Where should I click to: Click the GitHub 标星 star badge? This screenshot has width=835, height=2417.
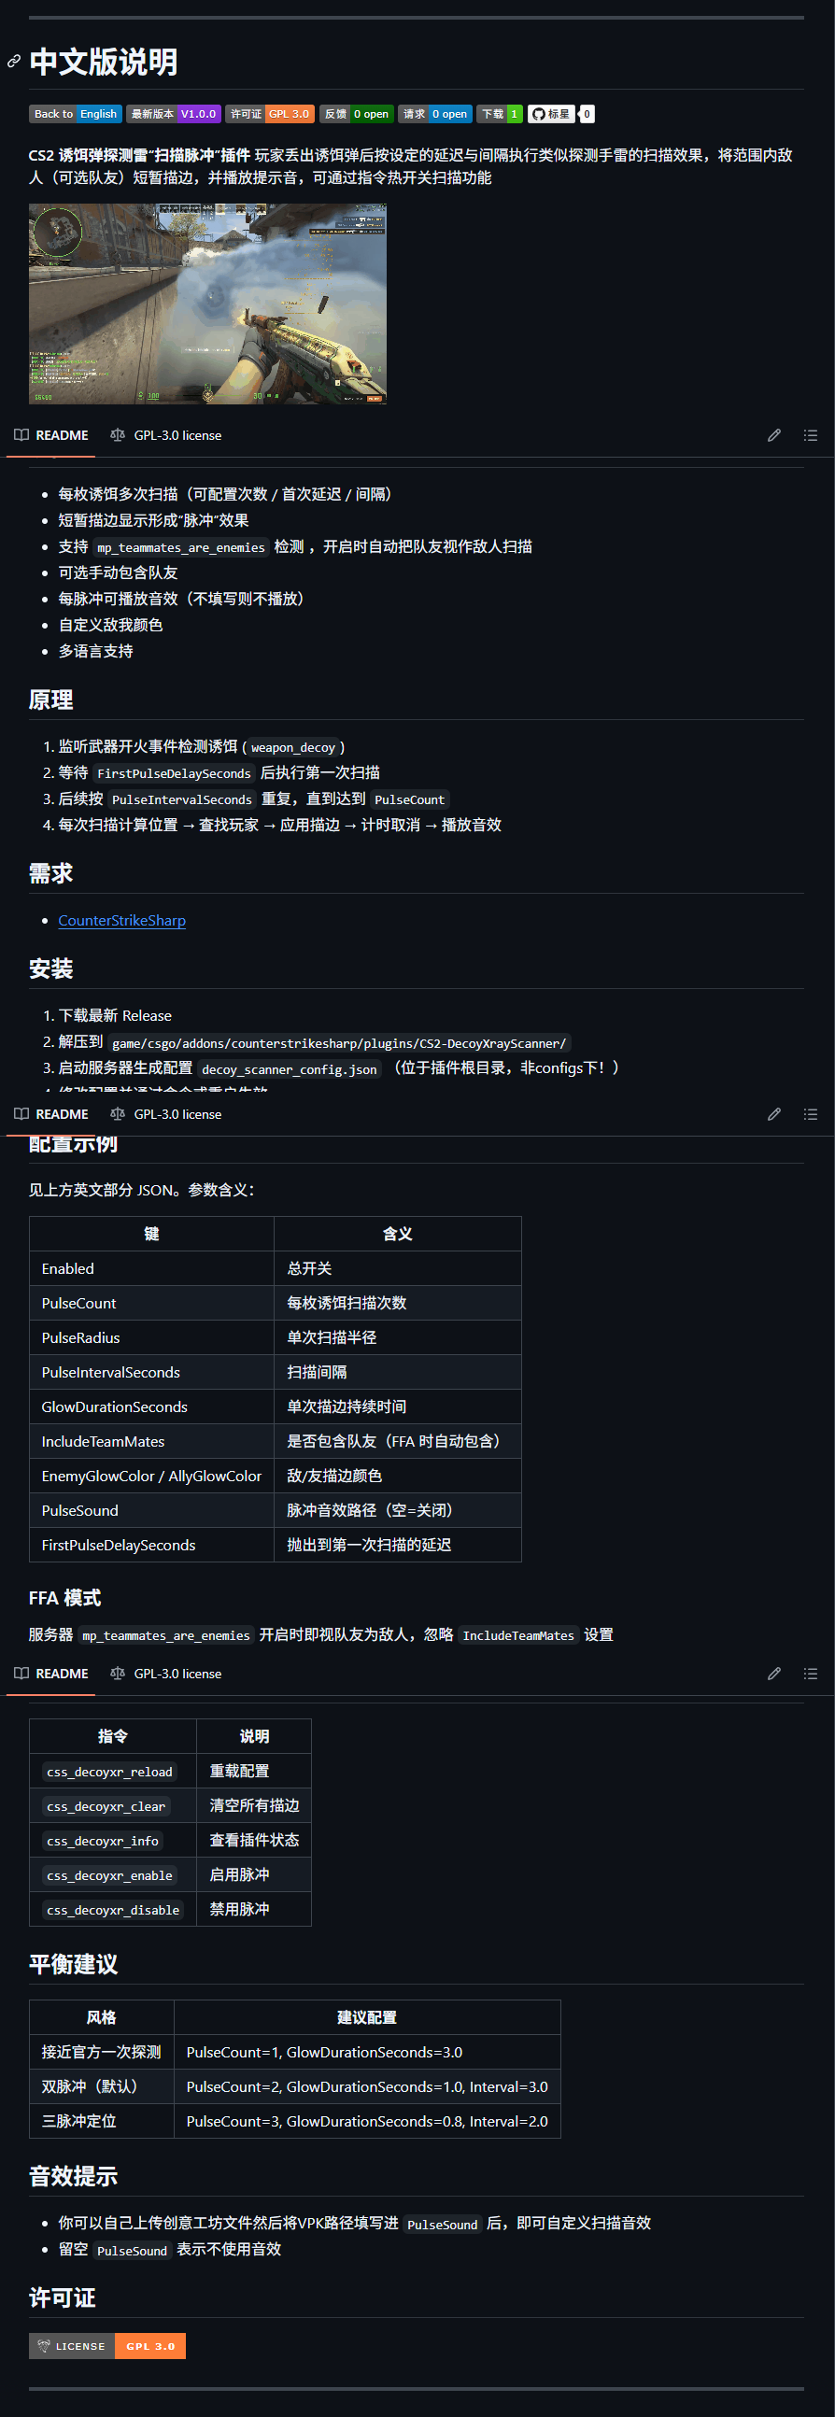pyautogui.click(x=551, y=115)
